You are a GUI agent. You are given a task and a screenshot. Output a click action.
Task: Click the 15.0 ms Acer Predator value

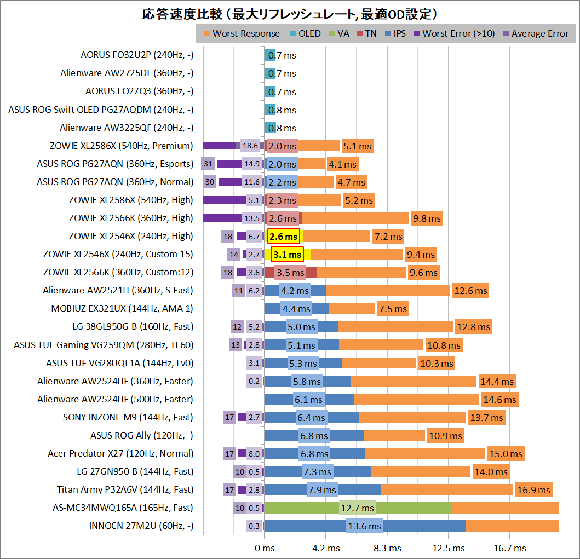click(506, 454)
